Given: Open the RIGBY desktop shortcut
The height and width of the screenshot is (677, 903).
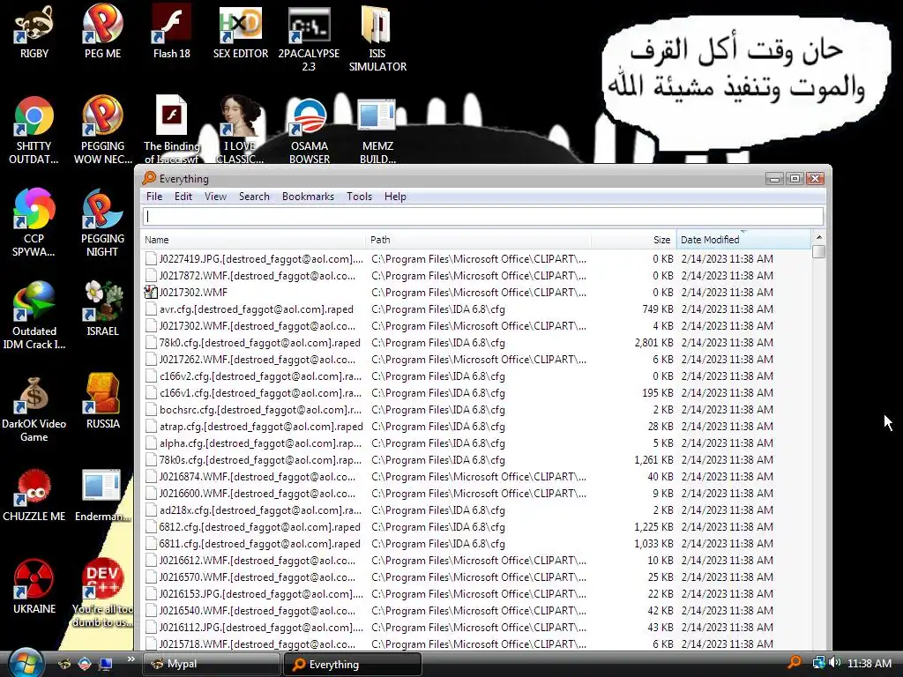Looking at the screenshot, I should pyautogui.click(x=34, y=33).
